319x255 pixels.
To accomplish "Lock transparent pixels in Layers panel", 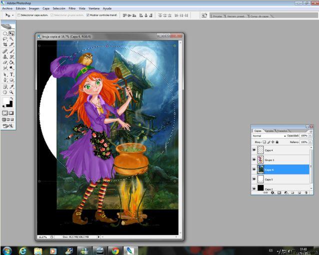I will [x=264, y=142].
